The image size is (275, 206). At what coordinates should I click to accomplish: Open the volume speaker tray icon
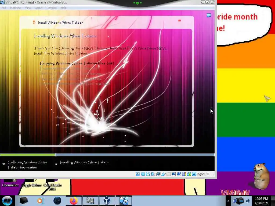tap(248, 201)
